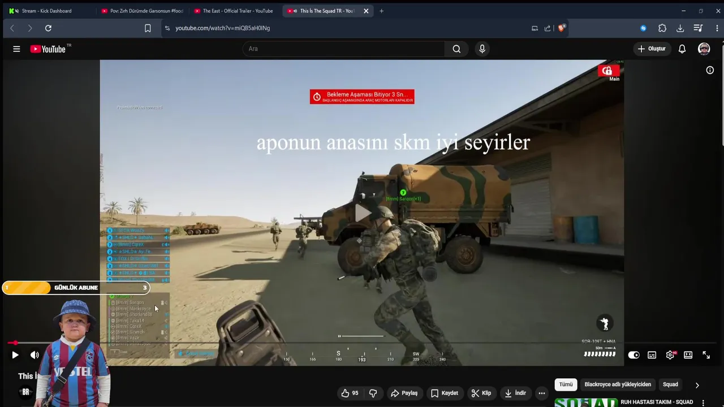Click the Paylaş share button
This screenshot has height=407, width=724.
[x=404, y=393]
